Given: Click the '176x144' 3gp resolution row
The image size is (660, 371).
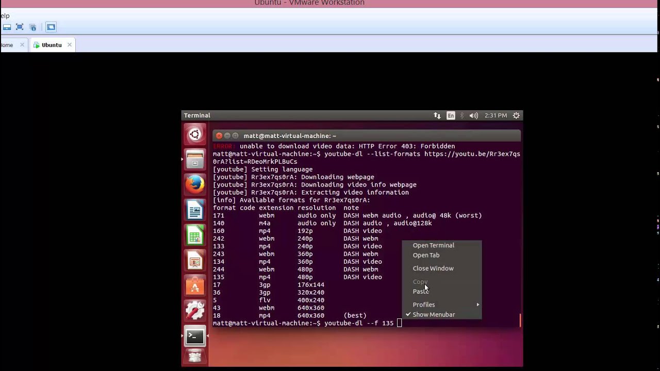Looking at the screenshot, I should pos(269,285).
